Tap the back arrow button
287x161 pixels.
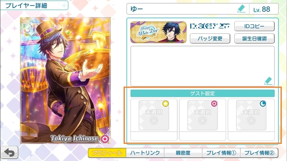9,152
